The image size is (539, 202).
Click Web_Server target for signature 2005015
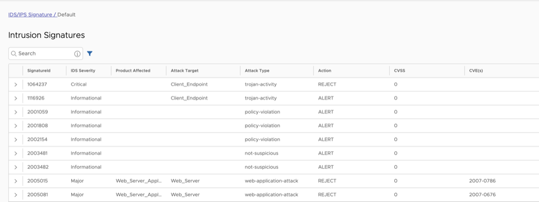click(x=185, y=180)
